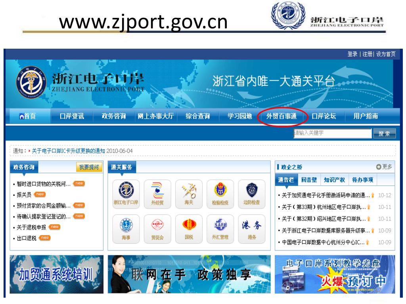
Task: Select 综合查询 in navigation bar
Action: (198, 116)
